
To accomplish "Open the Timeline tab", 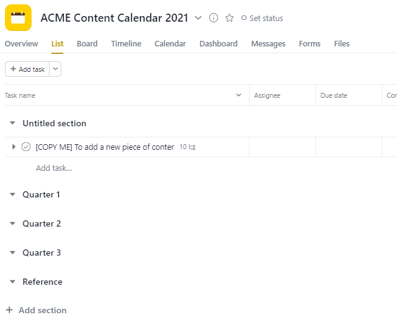I will pyautogui.click(x=126, y=43).
